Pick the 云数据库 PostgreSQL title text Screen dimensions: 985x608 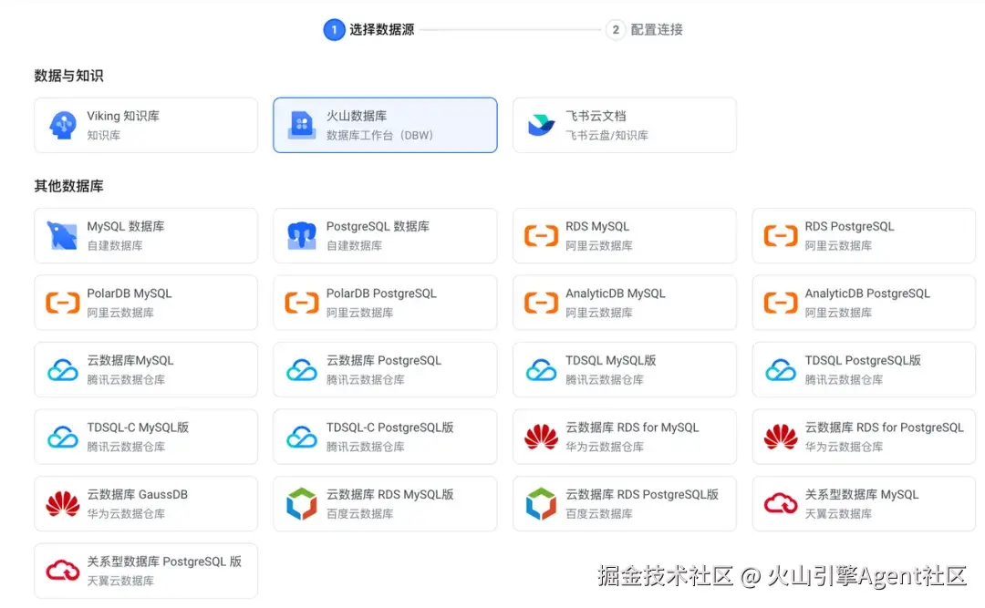(384, 361)
